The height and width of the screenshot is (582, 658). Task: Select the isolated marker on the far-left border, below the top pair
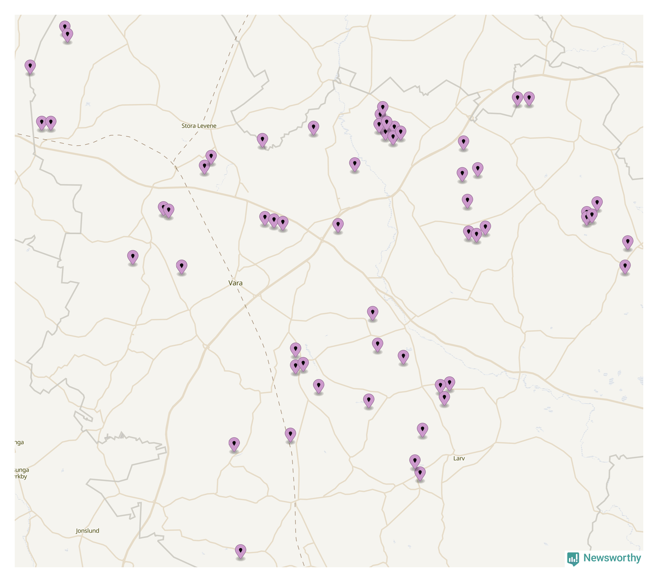pyautogui.click(x=30, y=67)
